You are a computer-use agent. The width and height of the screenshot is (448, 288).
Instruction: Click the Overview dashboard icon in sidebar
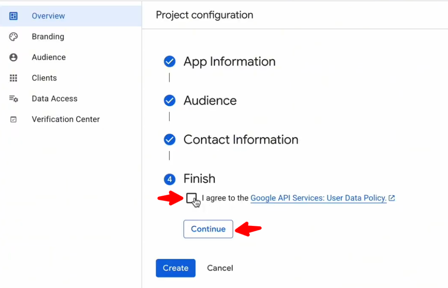click(x=14, y=16)
